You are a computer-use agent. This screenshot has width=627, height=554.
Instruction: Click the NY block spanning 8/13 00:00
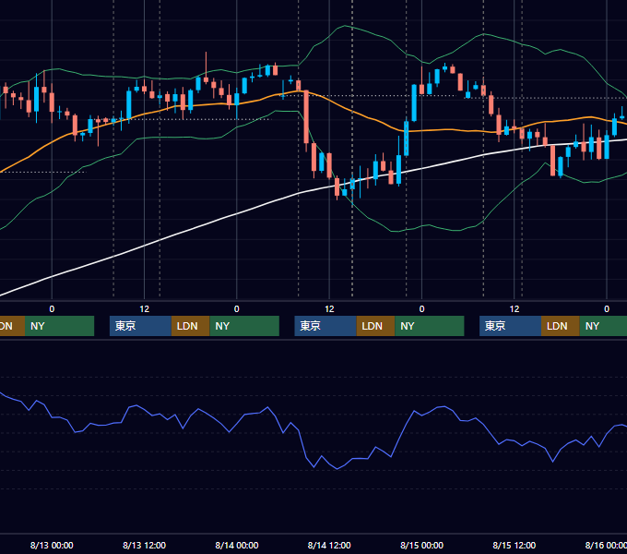pos(59,326)
